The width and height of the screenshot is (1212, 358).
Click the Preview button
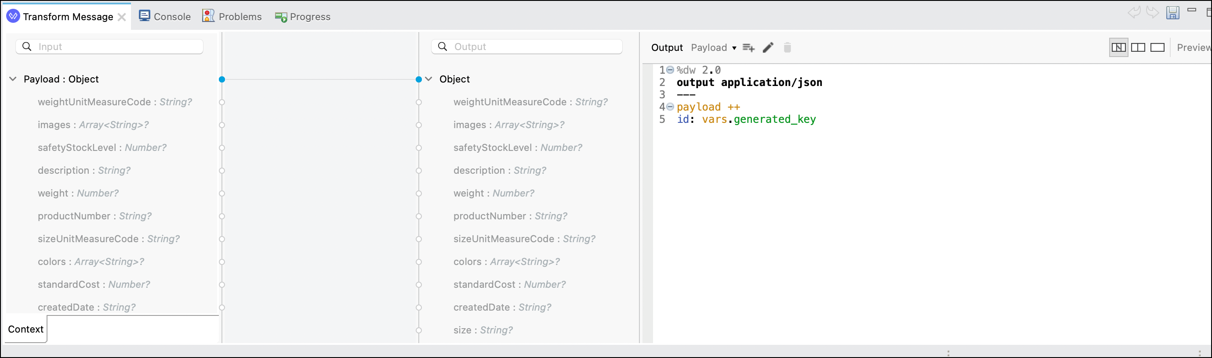pos(1193,47)
